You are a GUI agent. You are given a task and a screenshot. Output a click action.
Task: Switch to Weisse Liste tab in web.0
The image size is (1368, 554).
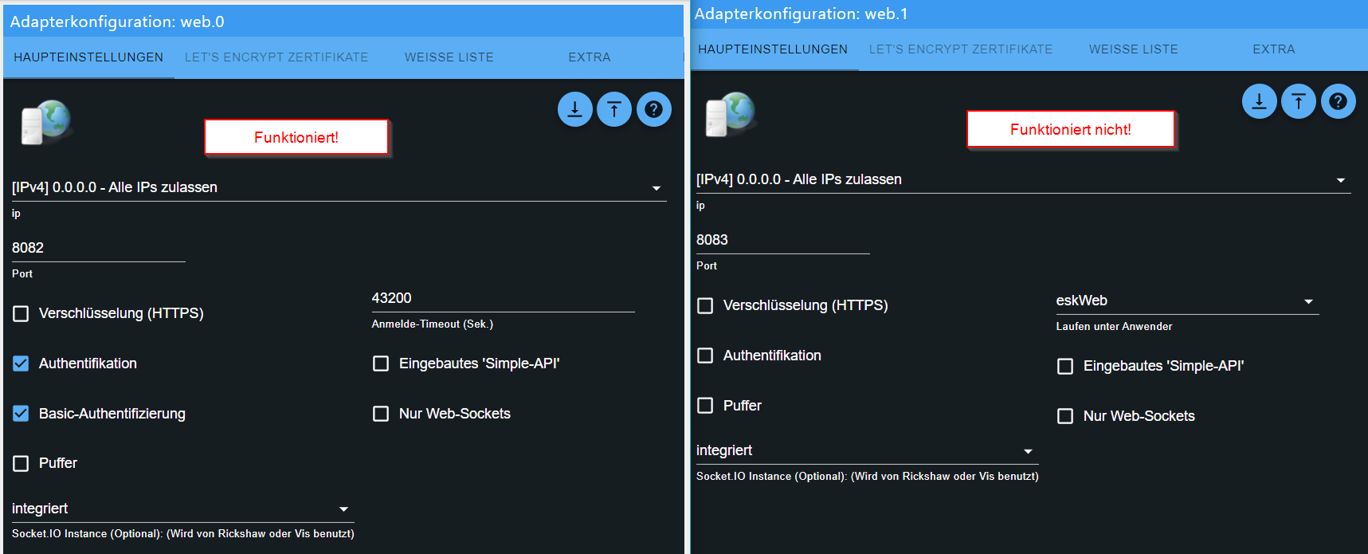point(449,57)
